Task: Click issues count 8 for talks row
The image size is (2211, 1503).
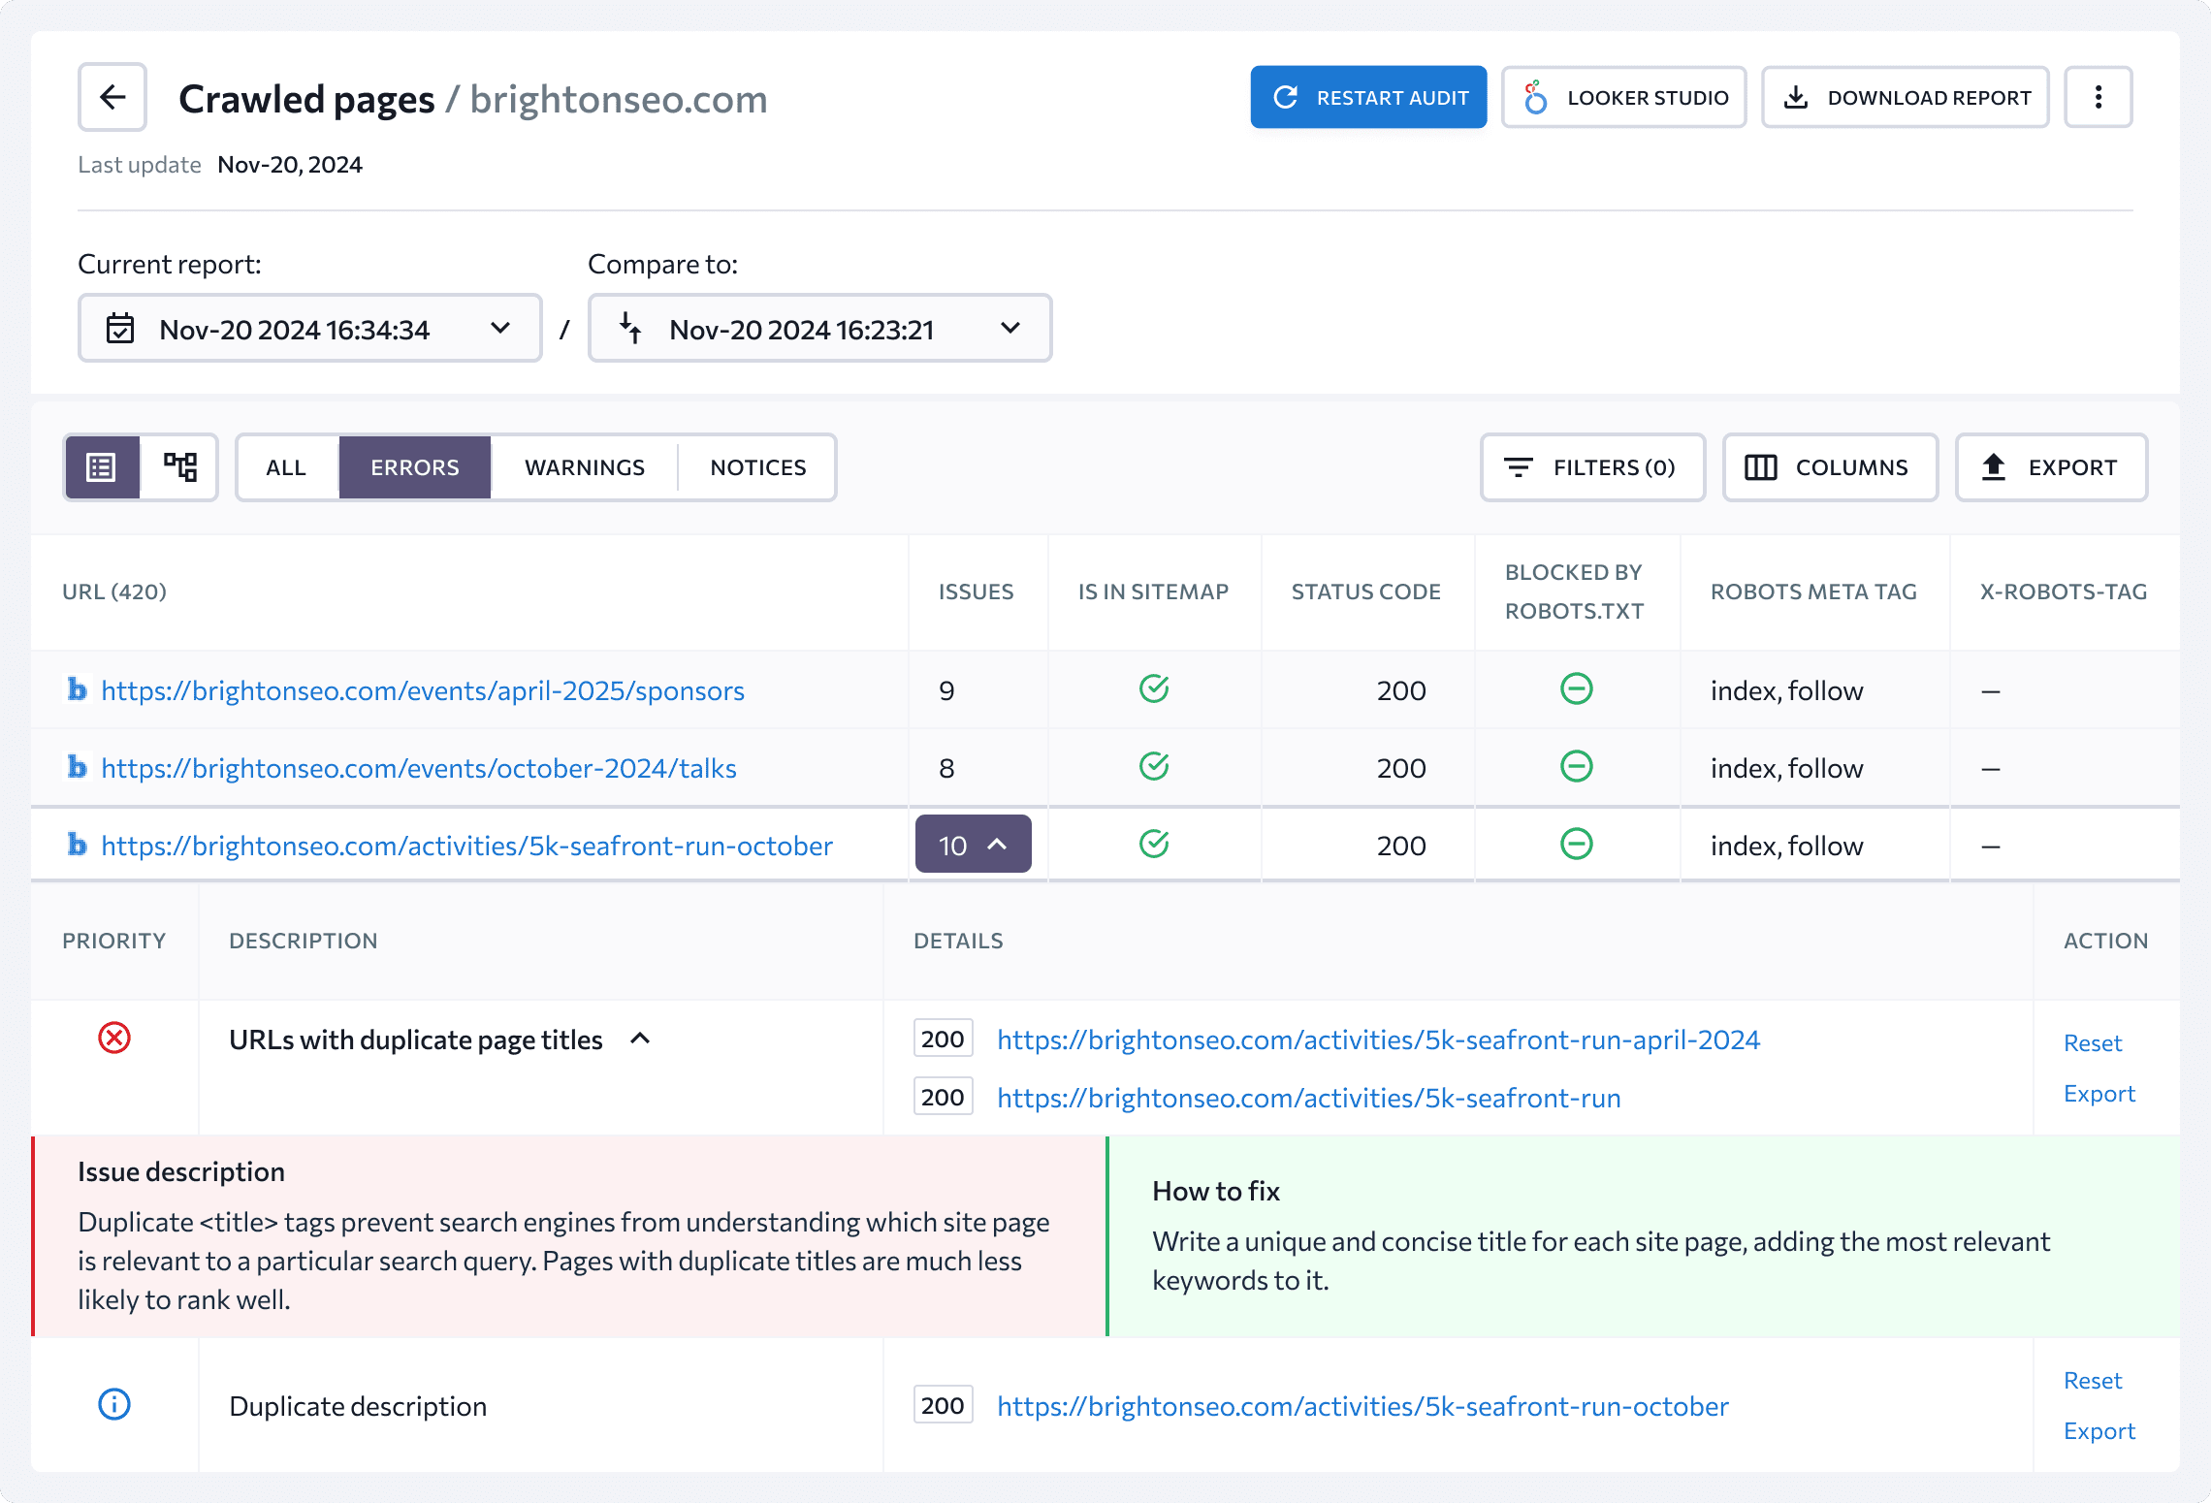Action: point(947,768)
